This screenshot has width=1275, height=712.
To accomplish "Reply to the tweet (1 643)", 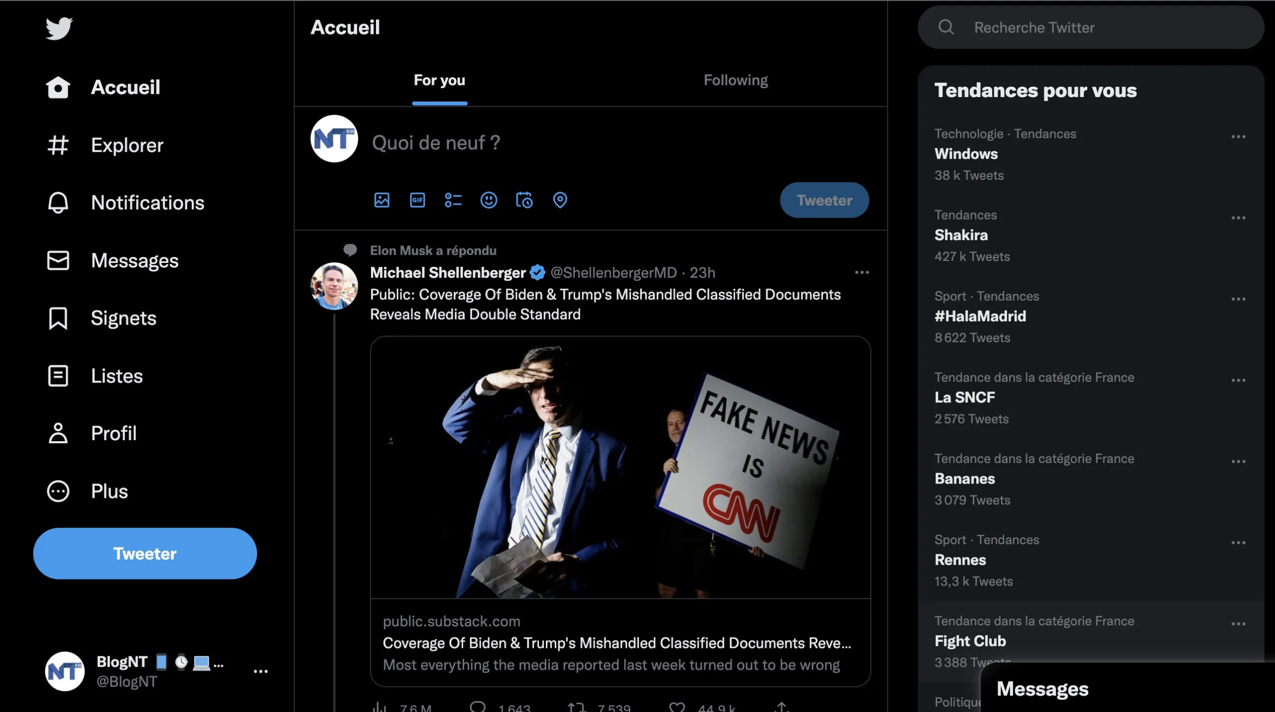I will click(500, 707).
